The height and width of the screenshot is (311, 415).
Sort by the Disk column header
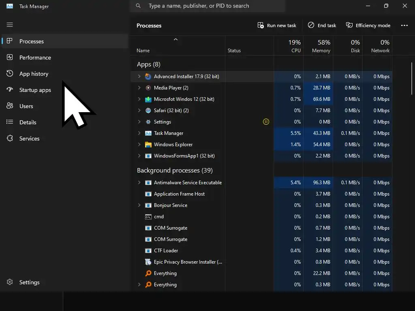tap(348, 45)
